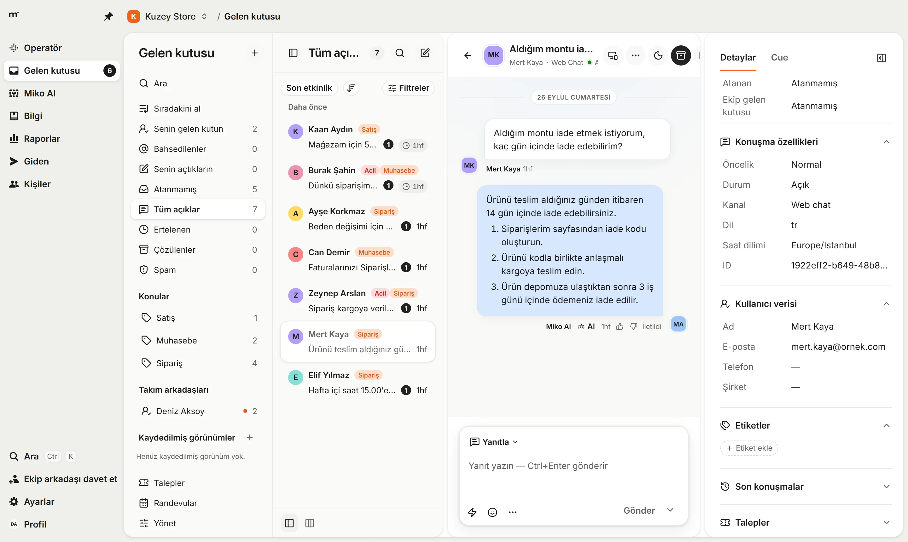The width and height of the screenshot is (908, 542).
Task: Open Raporlar in the left navigation
Action: [61, 138]
